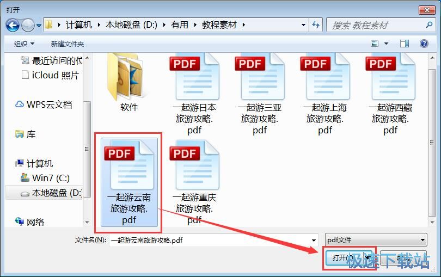The width and height of the screenshot is (441, 277).
Task: Select iCloud 照片 in navigation pane
Action: (50, 75)
